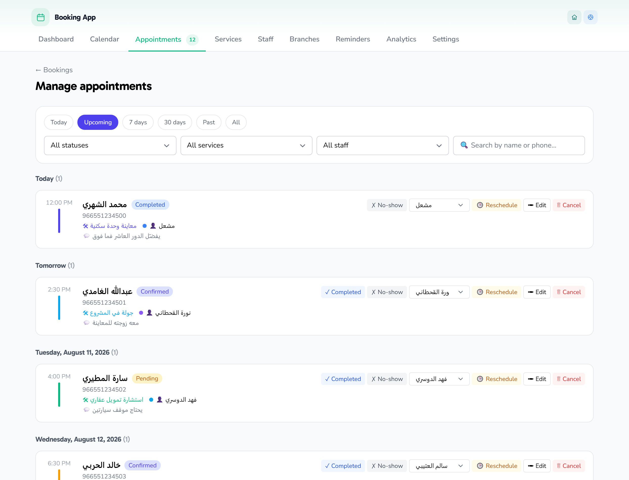Switch to the Calendar tab
Viewport: 629px width, 480px height.
click(105, 39)
